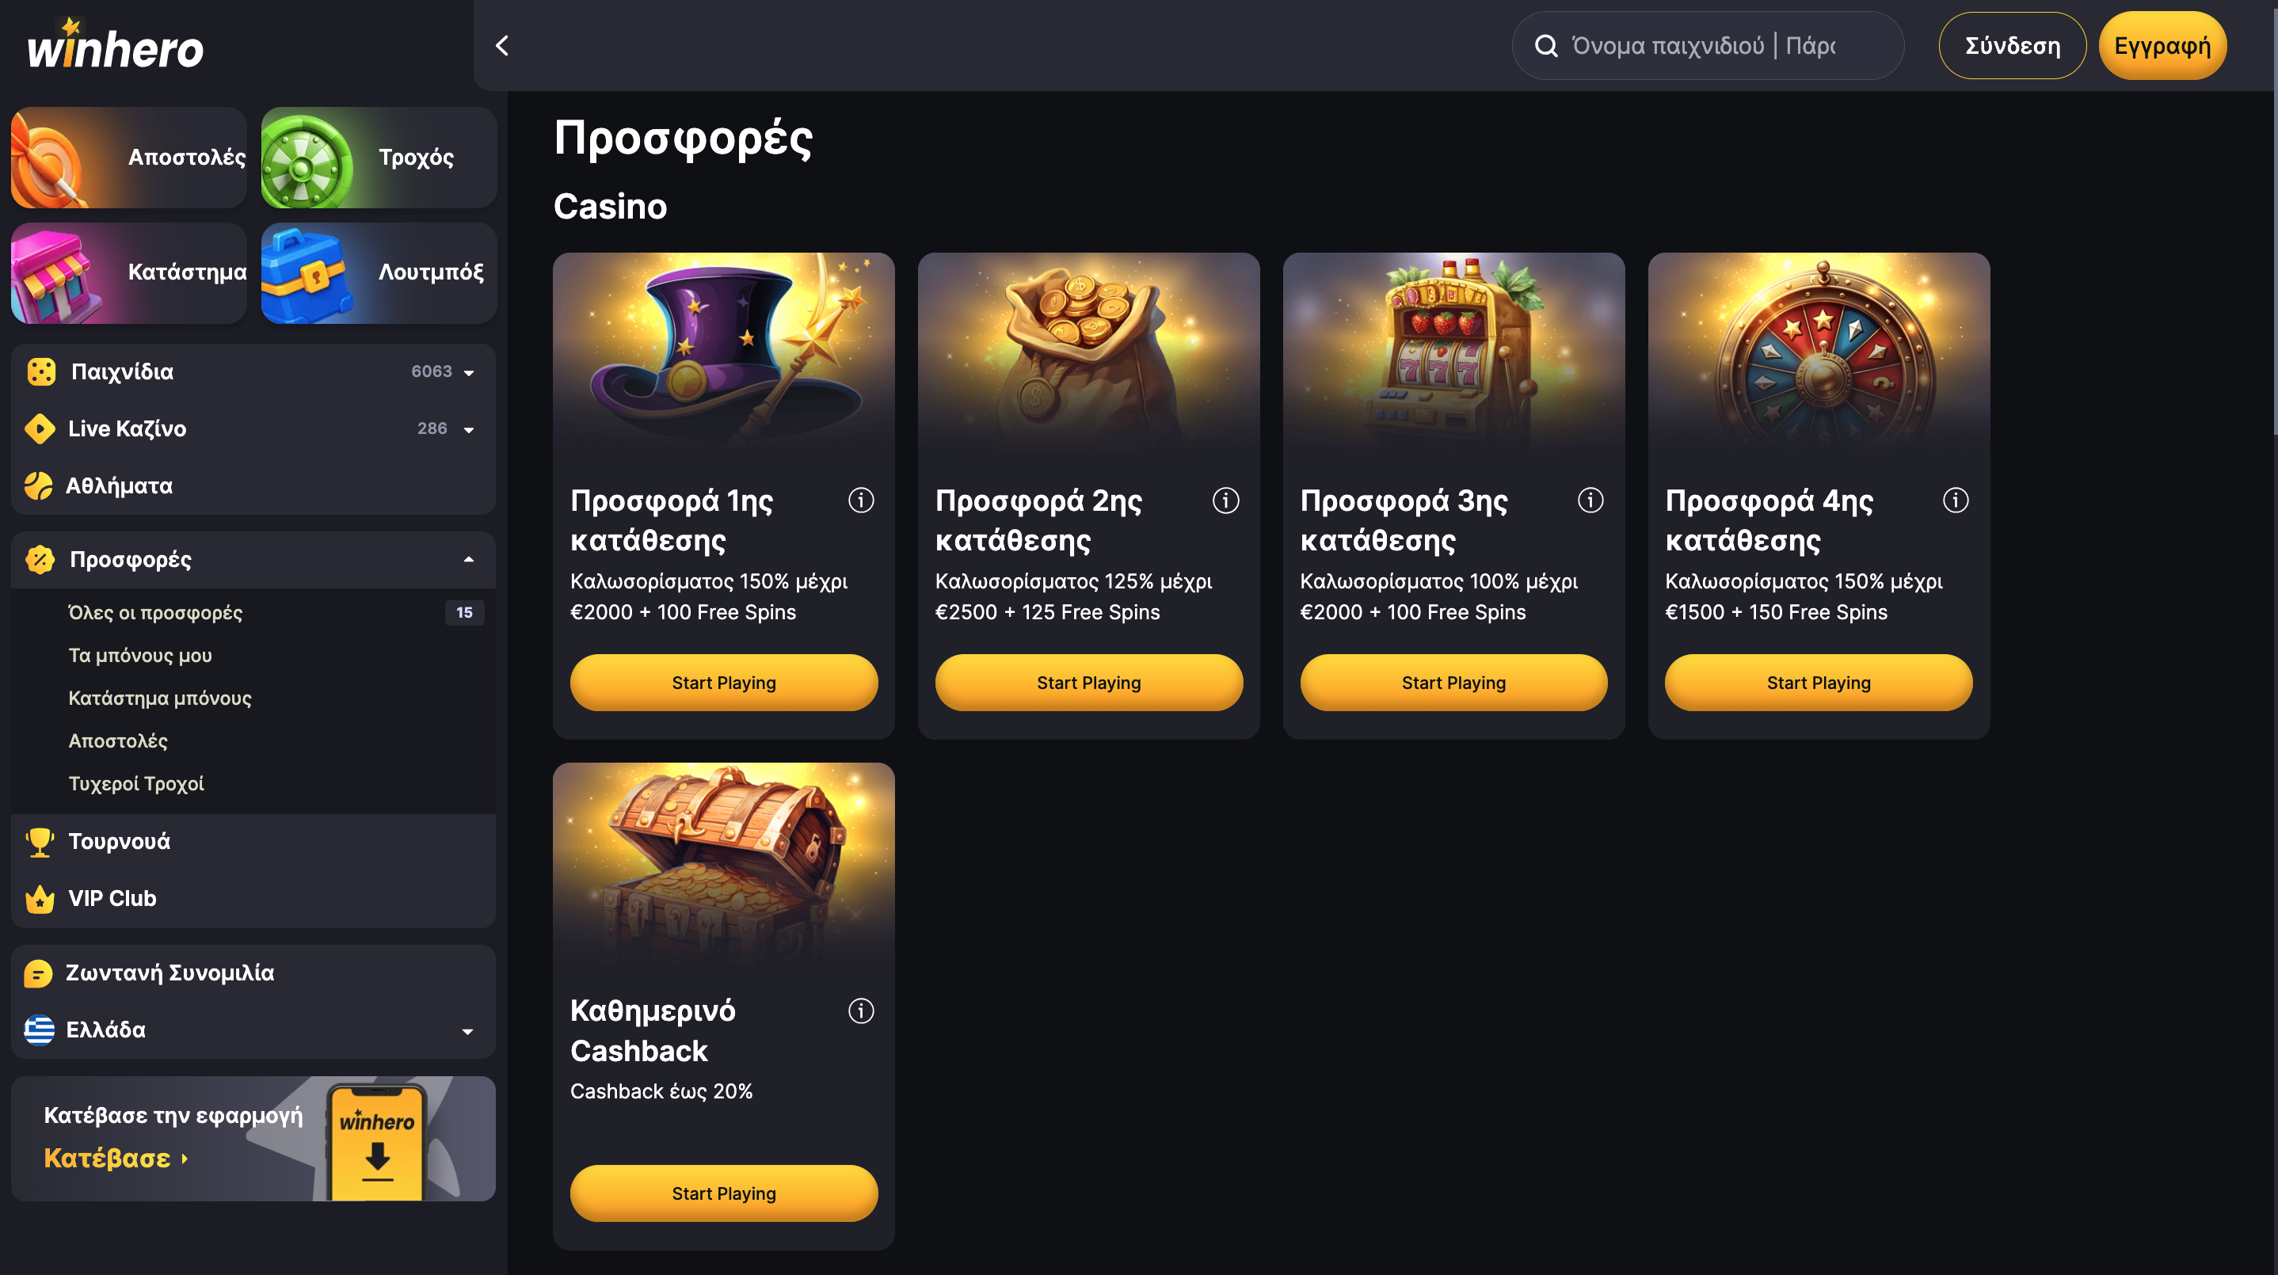The height and width of the screenshot is (1275, 2278).
Task: Expand the Παιχνίδια games dropdown
Action: tap(469, 372)
